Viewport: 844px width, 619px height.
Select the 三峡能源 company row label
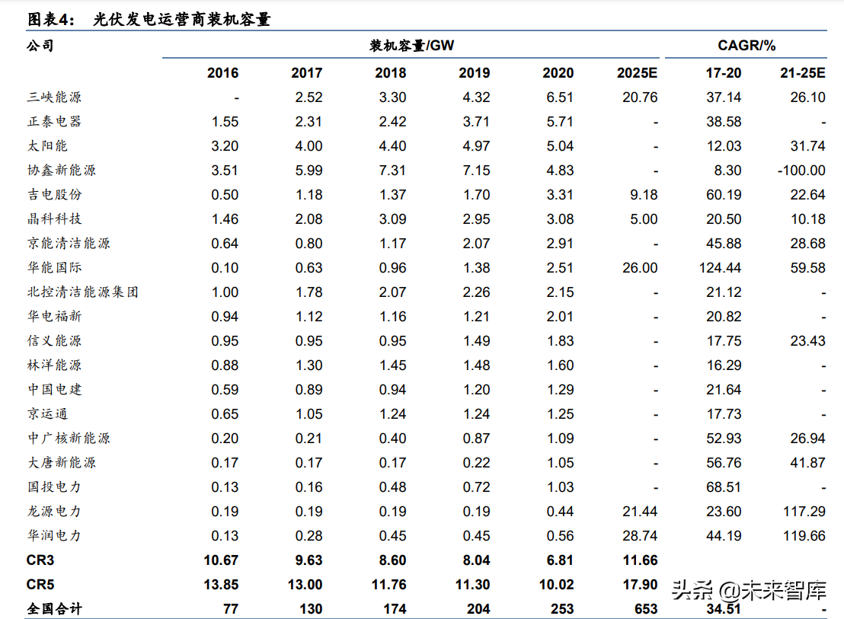click(x=52, y=97)
